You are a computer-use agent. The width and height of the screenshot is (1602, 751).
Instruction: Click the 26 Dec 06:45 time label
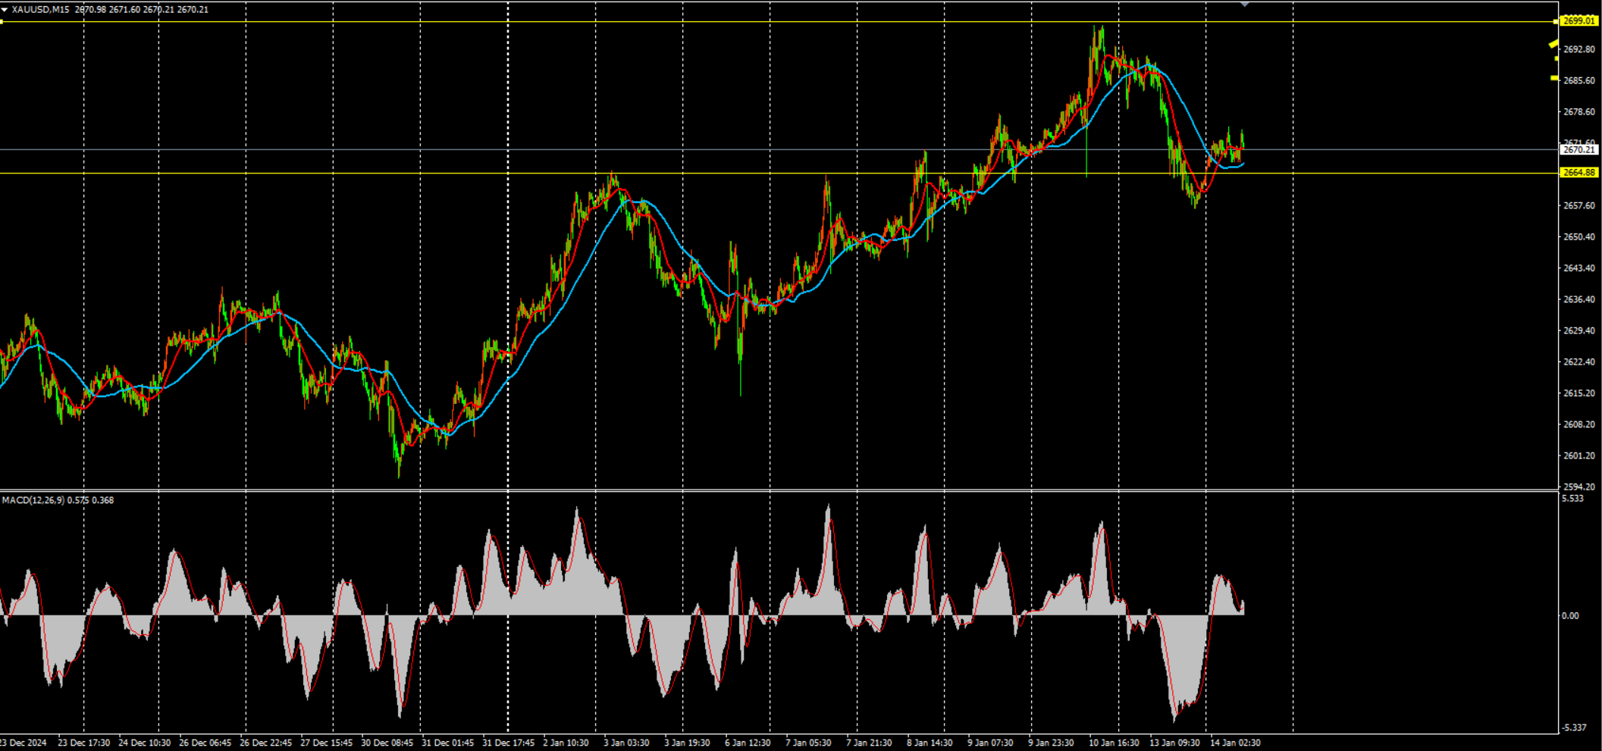pos(205,743)
